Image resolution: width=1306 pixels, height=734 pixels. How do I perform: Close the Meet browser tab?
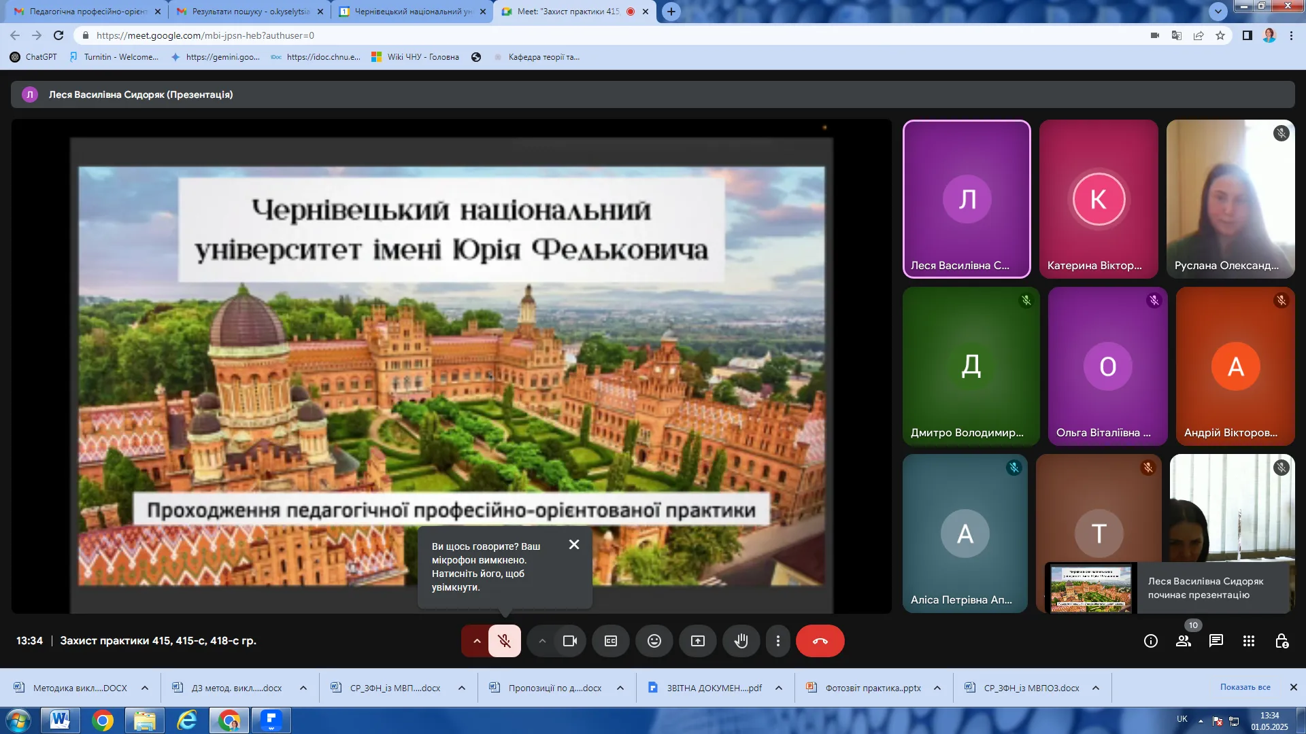(x=646, y=12)
